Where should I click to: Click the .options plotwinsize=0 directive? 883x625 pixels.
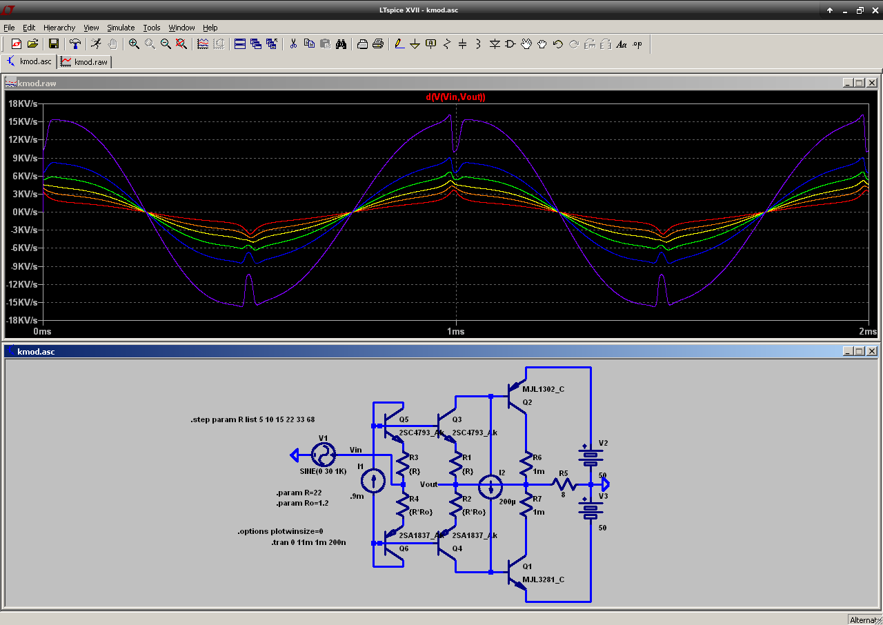[280, 532]
